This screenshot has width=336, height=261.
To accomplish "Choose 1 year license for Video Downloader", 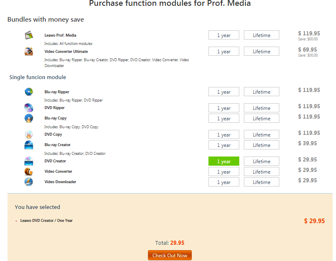I will (224, 182).
